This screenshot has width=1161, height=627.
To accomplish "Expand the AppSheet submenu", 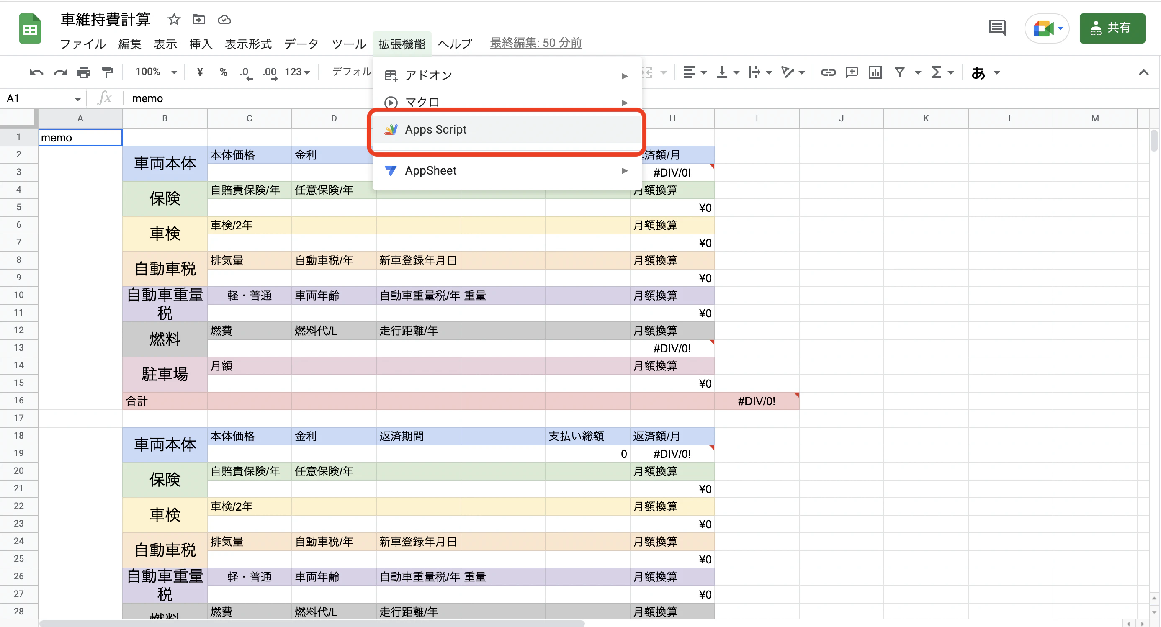I will [x=507, y=171].
